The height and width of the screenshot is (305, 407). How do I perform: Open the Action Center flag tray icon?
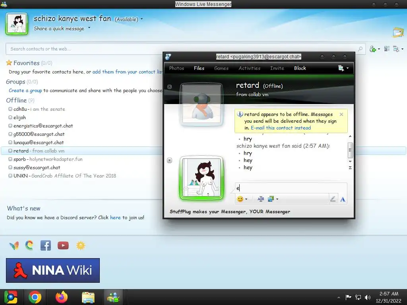pyautogui.click(x=348, y=297)
